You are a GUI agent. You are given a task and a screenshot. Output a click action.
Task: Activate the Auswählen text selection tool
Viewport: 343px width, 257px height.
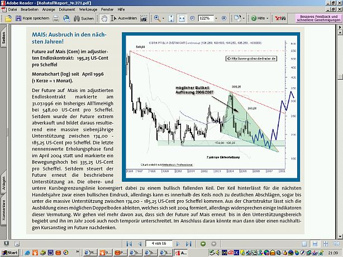pos(124,18)
